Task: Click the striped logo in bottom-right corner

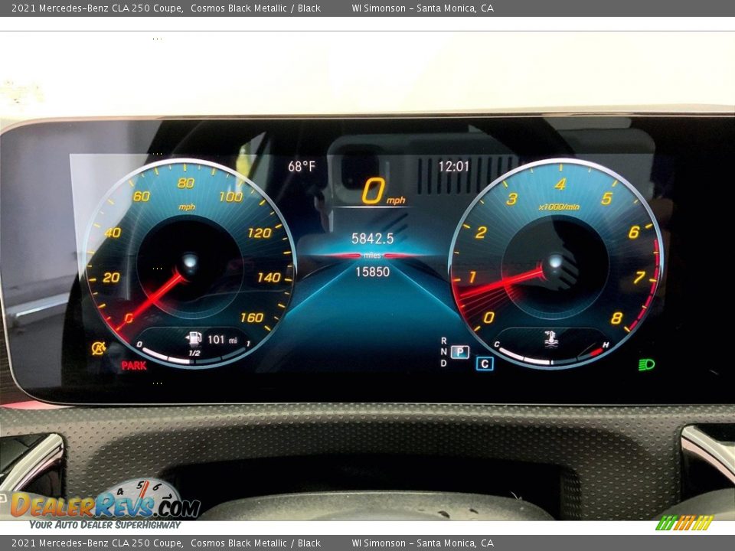Action: (x=684, y=523)
